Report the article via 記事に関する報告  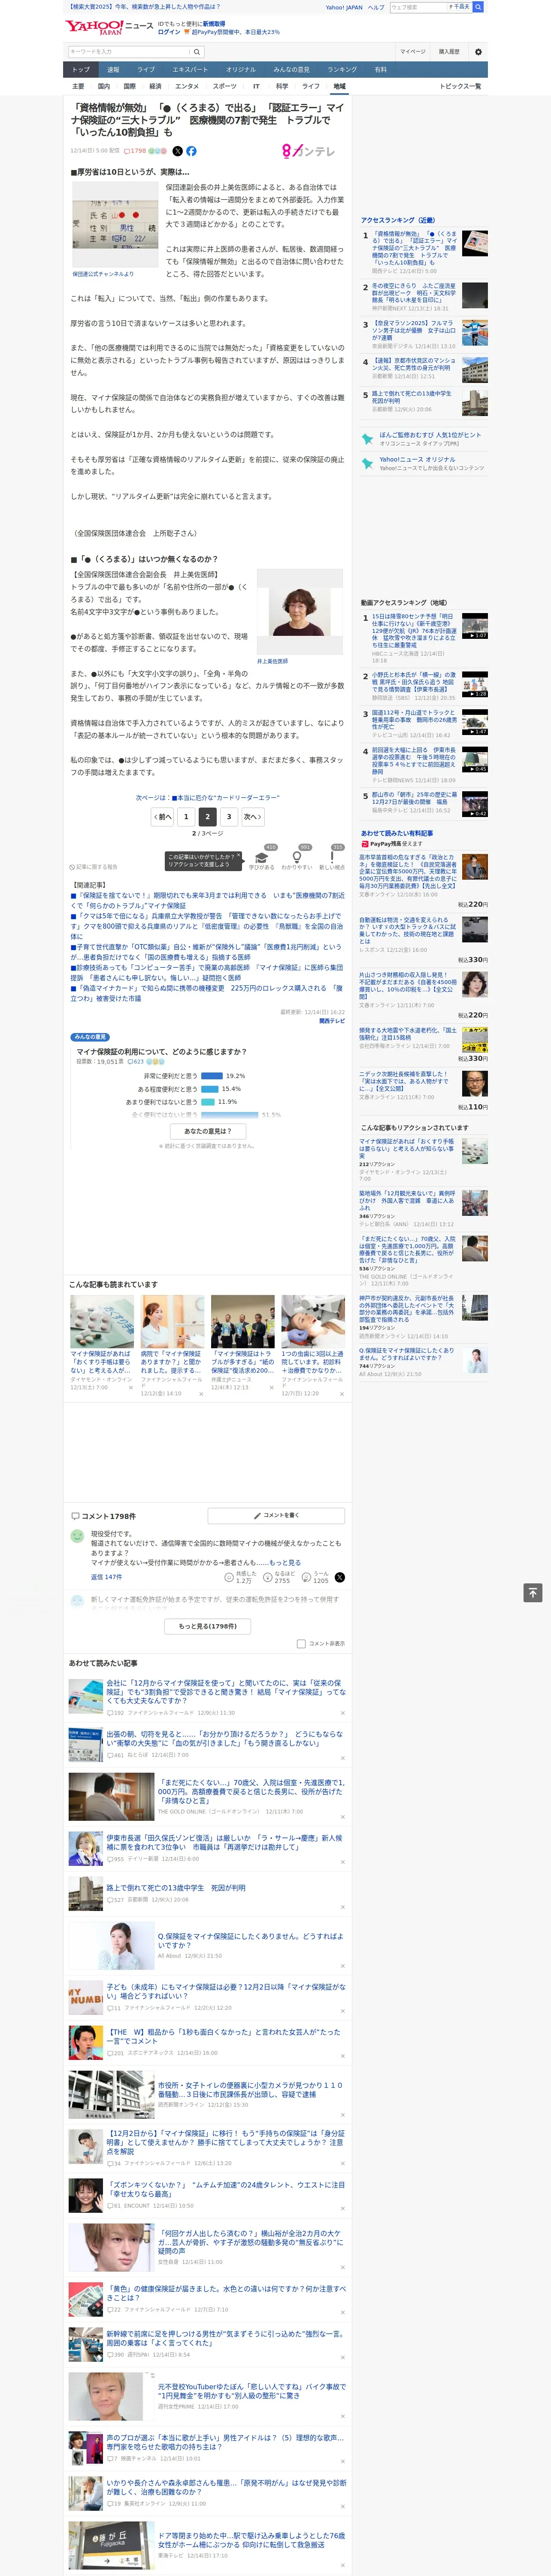94,867
